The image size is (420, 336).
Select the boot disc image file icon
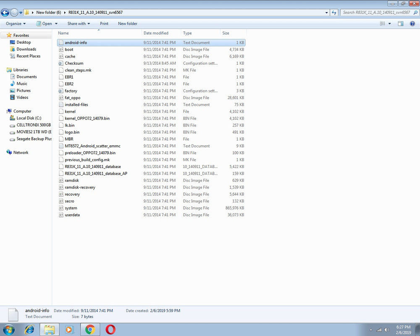click(x=61, y=50)
